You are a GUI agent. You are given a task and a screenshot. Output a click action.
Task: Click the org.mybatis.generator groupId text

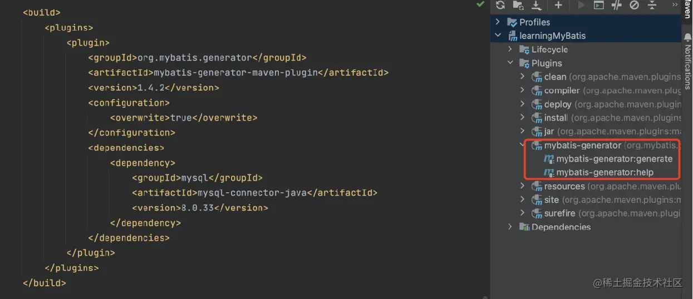click(195, 58)
